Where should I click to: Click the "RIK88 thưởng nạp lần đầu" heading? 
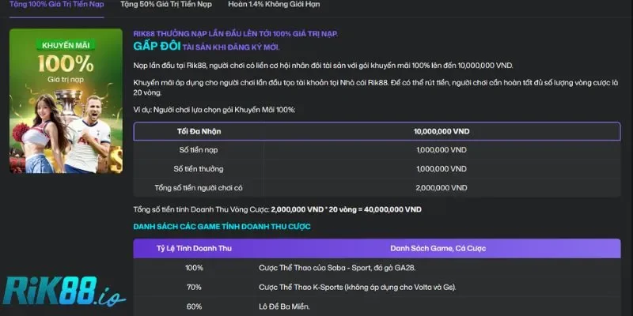point(235,33)
